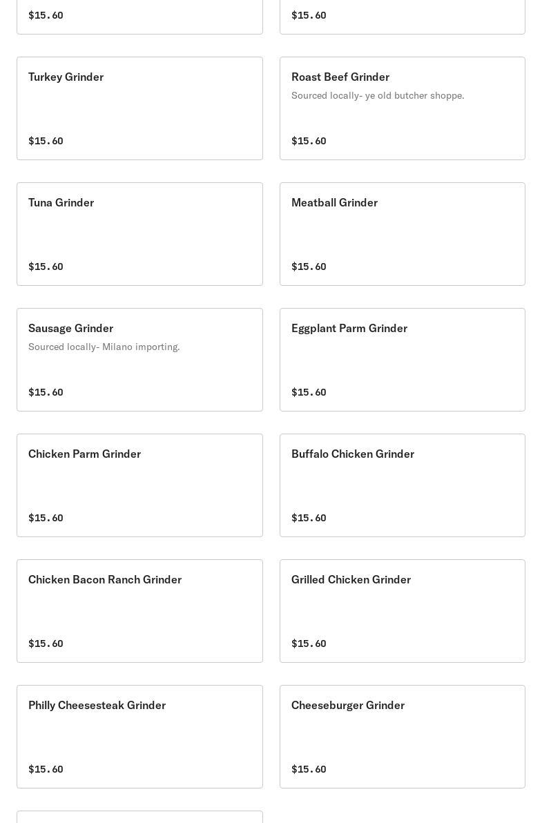The width and height of the screenshot is (542, 823).
Task: Open the Eggplant Parm Grinder item
Action: [402, 360]
